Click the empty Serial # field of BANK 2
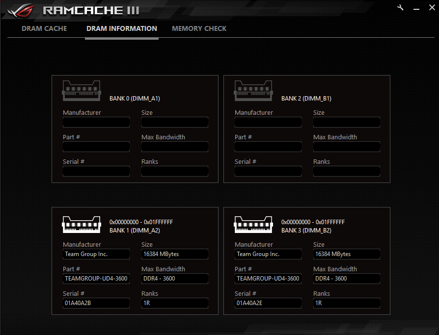439x335 pixels. [268, 171]
